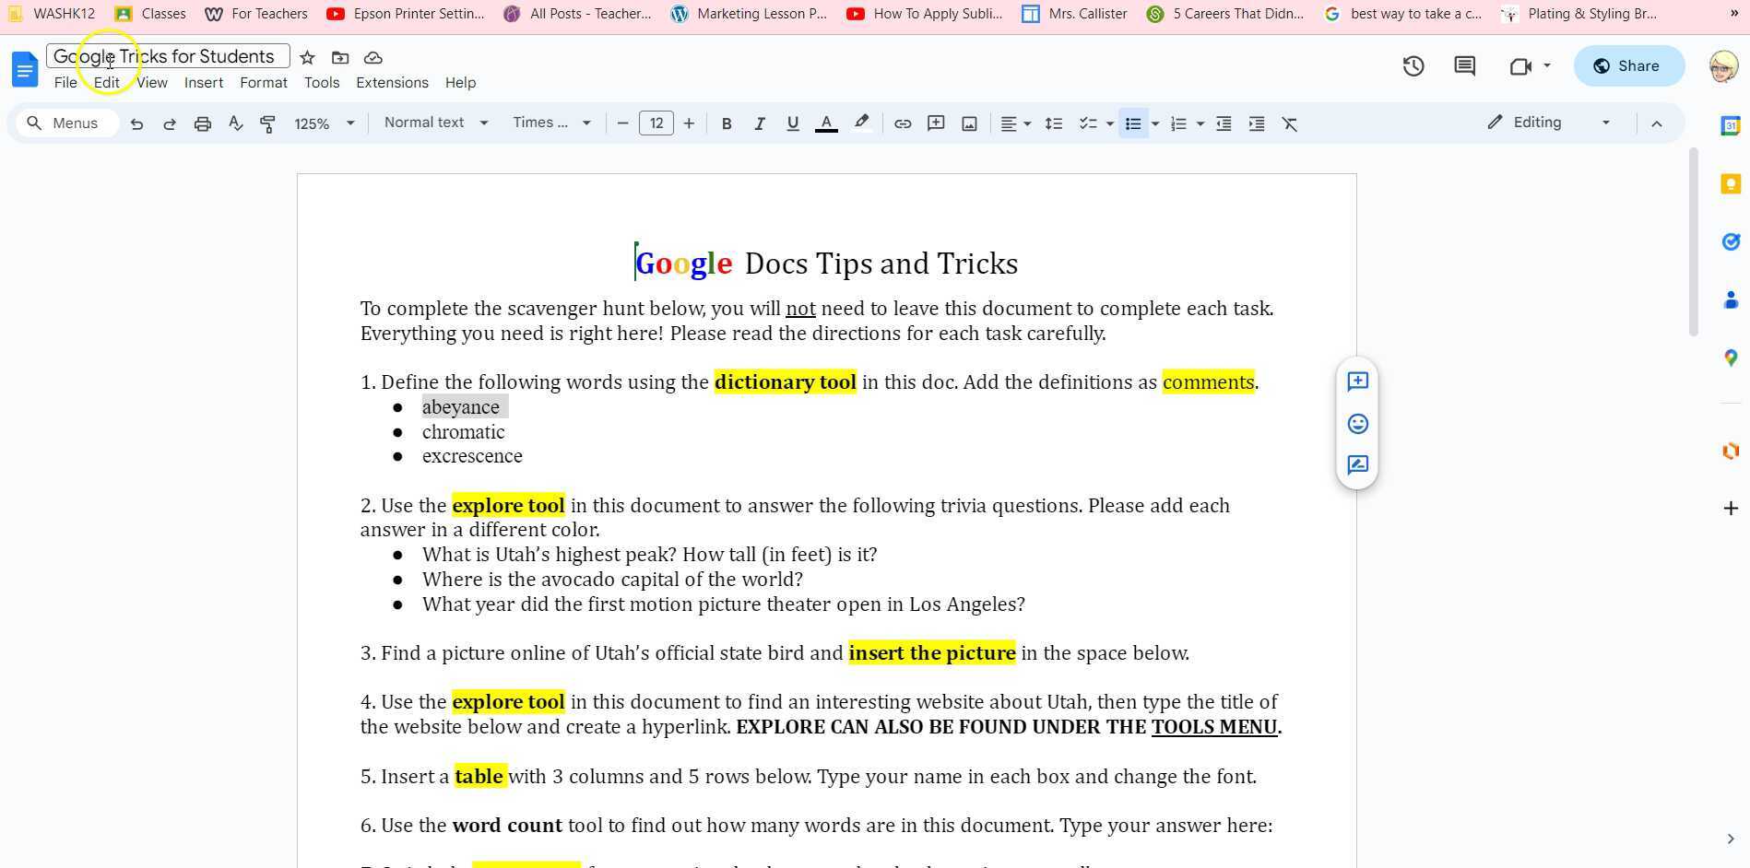Select the paint format tool
The width and height of the screenshot is (1750, 868).
pos(267,123)
